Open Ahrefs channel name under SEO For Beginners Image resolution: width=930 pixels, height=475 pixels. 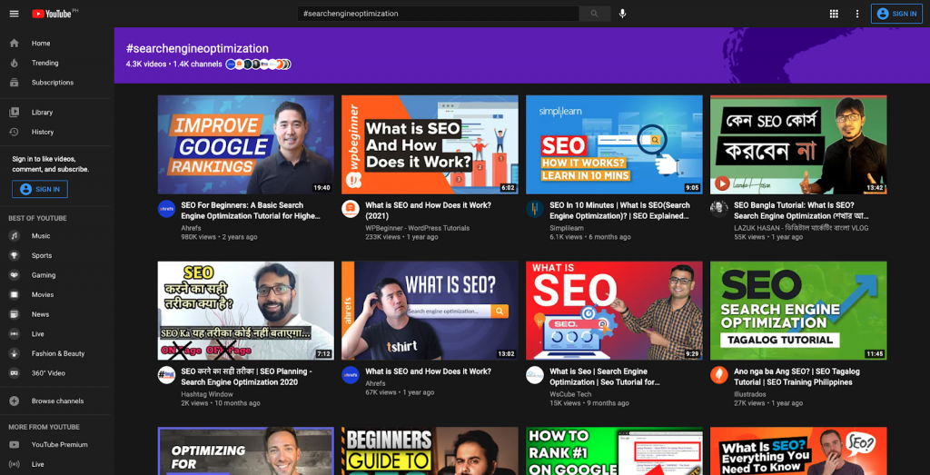(x=191, y=227)
